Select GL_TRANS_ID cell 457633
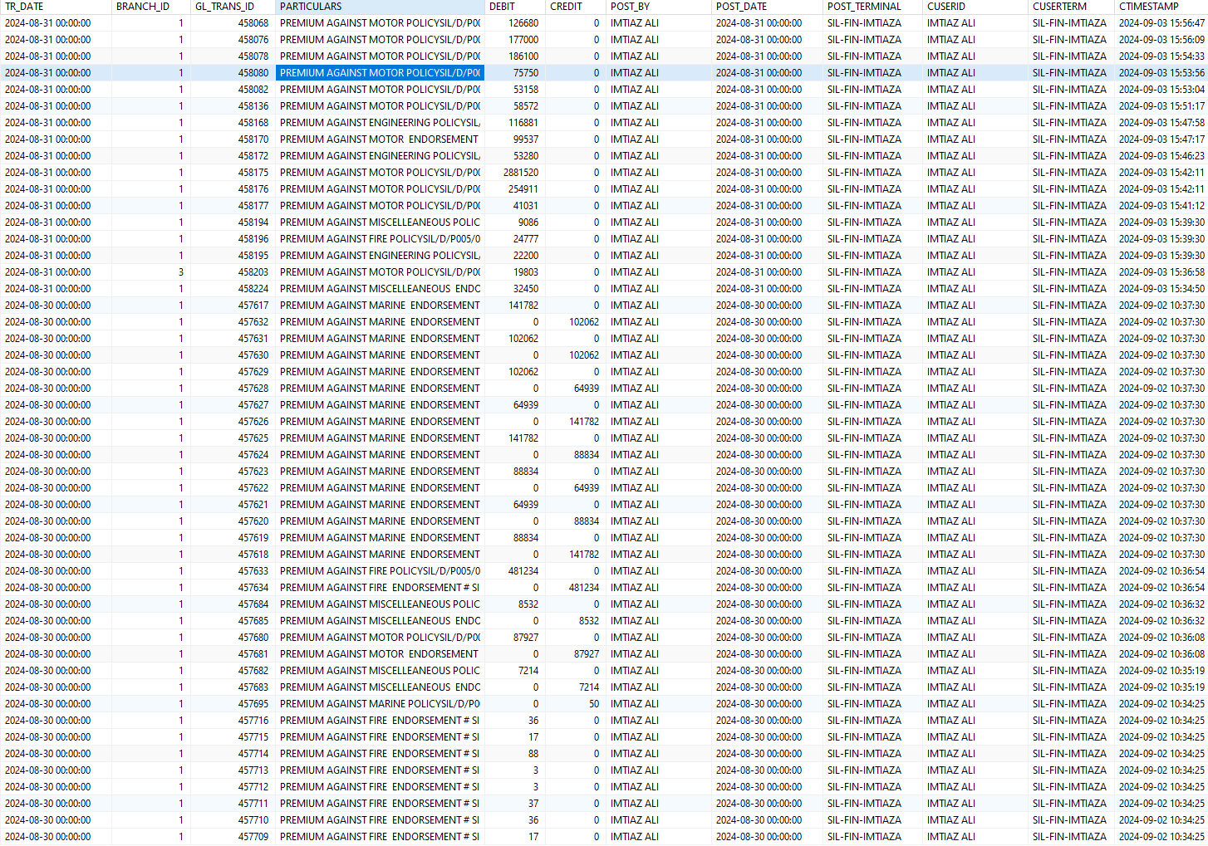Screen dimensions: 1208x846 (253, 571)
